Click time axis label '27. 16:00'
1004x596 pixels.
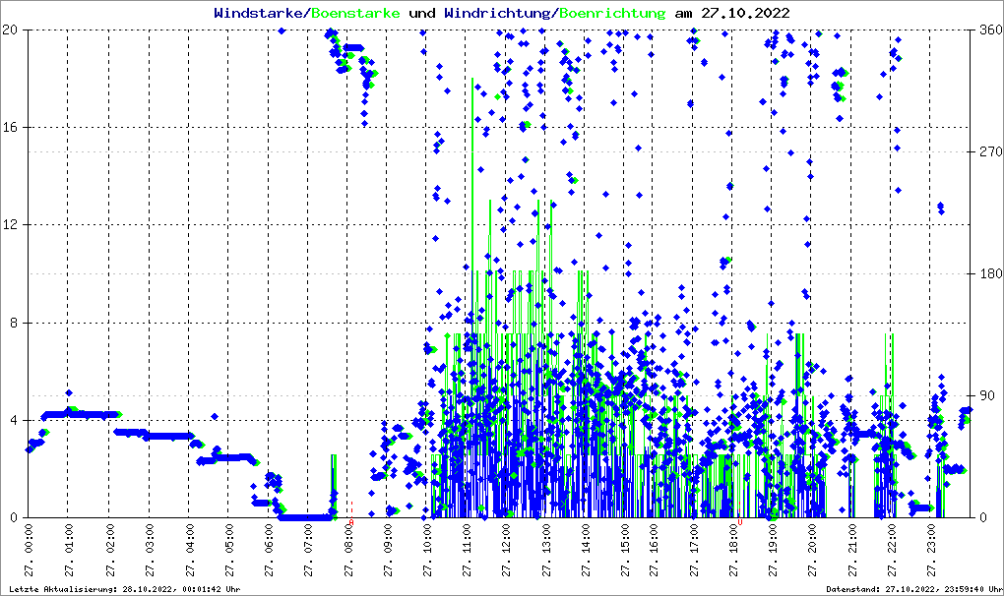pyautogui.click(x=654, y=550)
